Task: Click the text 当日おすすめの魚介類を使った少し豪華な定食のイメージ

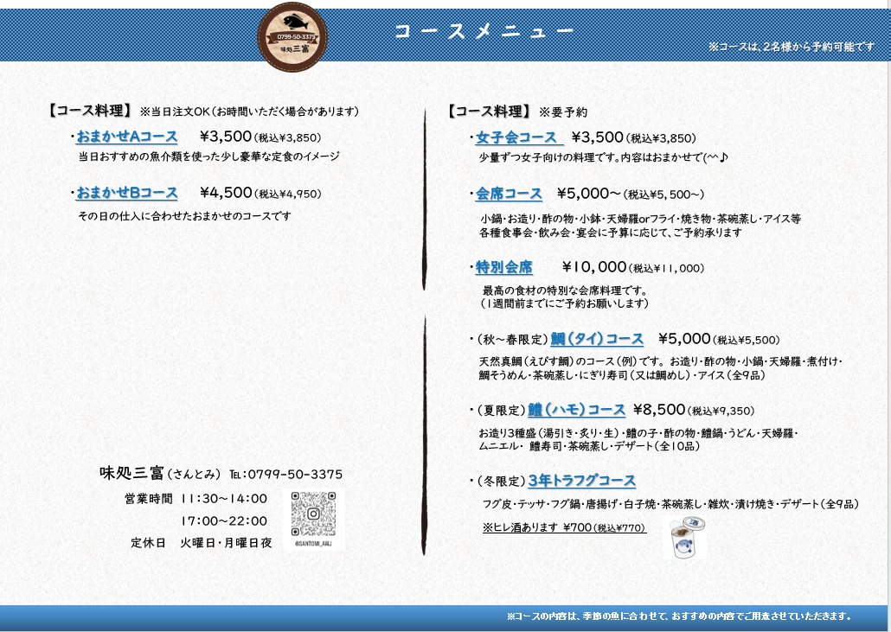Action: (x=209, y=156)
